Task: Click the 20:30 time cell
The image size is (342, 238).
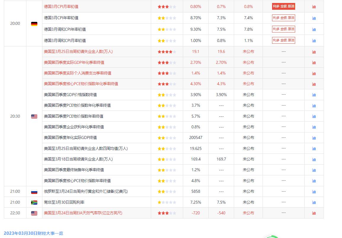Action: click(15, 116)
